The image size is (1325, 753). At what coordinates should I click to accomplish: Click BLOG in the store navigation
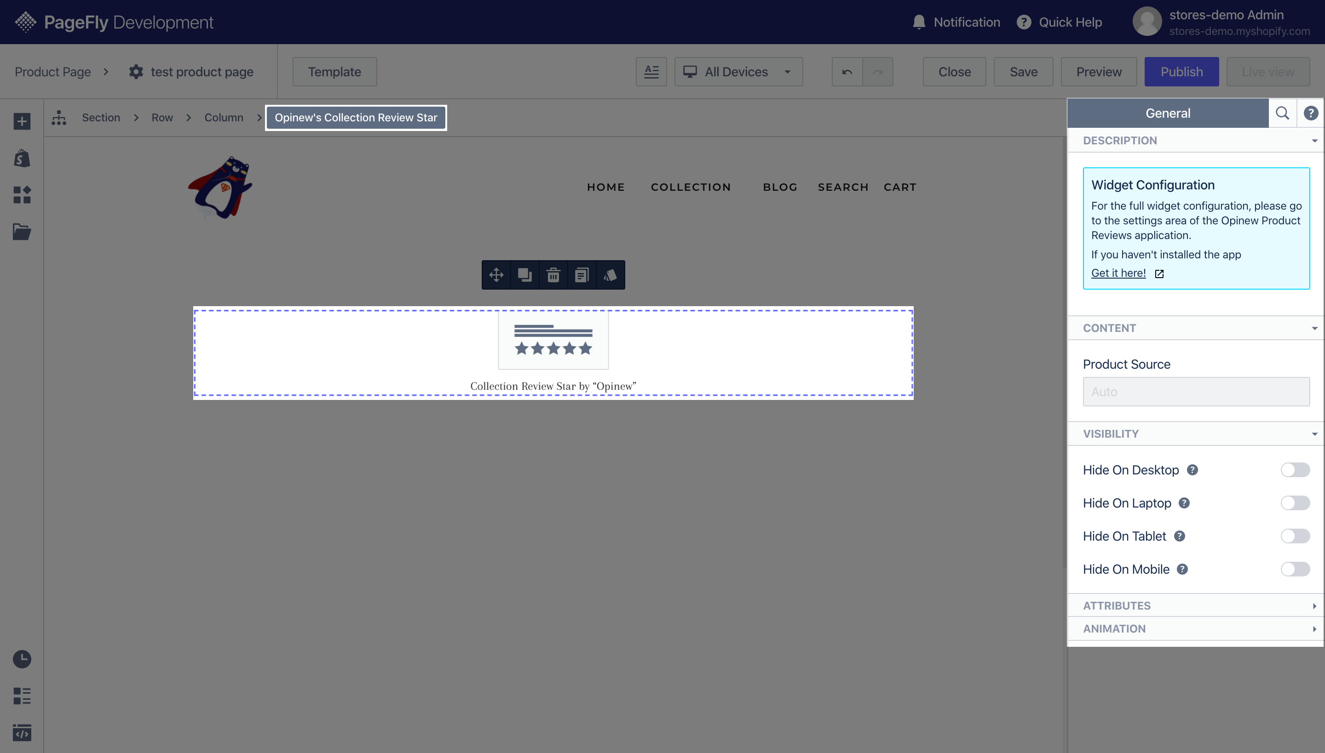tap(780, 187)
